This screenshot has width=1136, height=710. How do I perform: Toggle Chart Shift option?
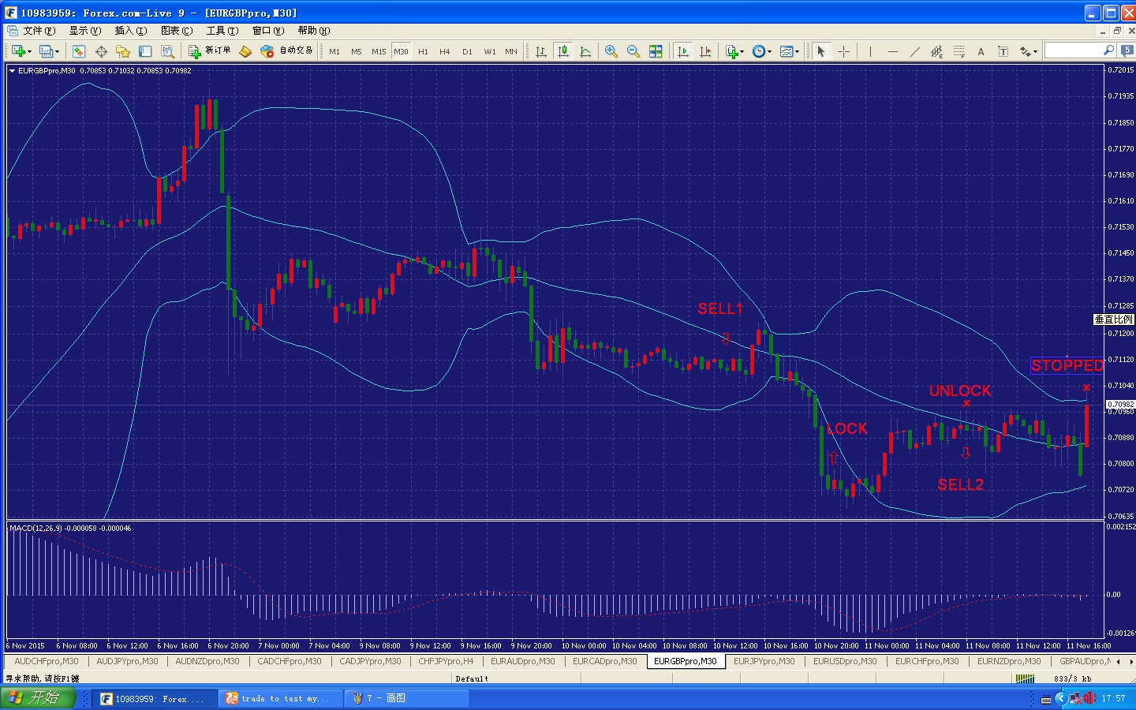pyautogui.click(x=705, y=51)
